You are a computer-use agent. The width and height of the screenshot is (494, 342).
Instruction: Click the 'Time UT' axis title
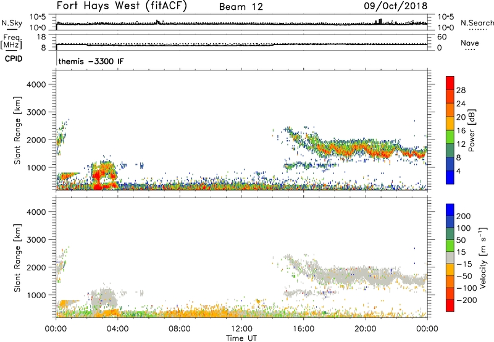coord(241,338)
